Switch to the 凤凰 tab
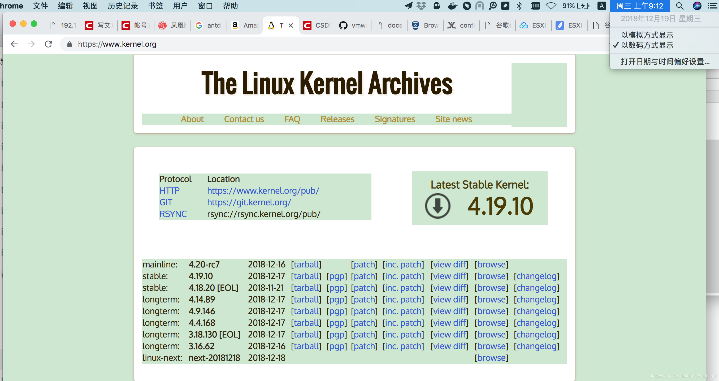 172,25
